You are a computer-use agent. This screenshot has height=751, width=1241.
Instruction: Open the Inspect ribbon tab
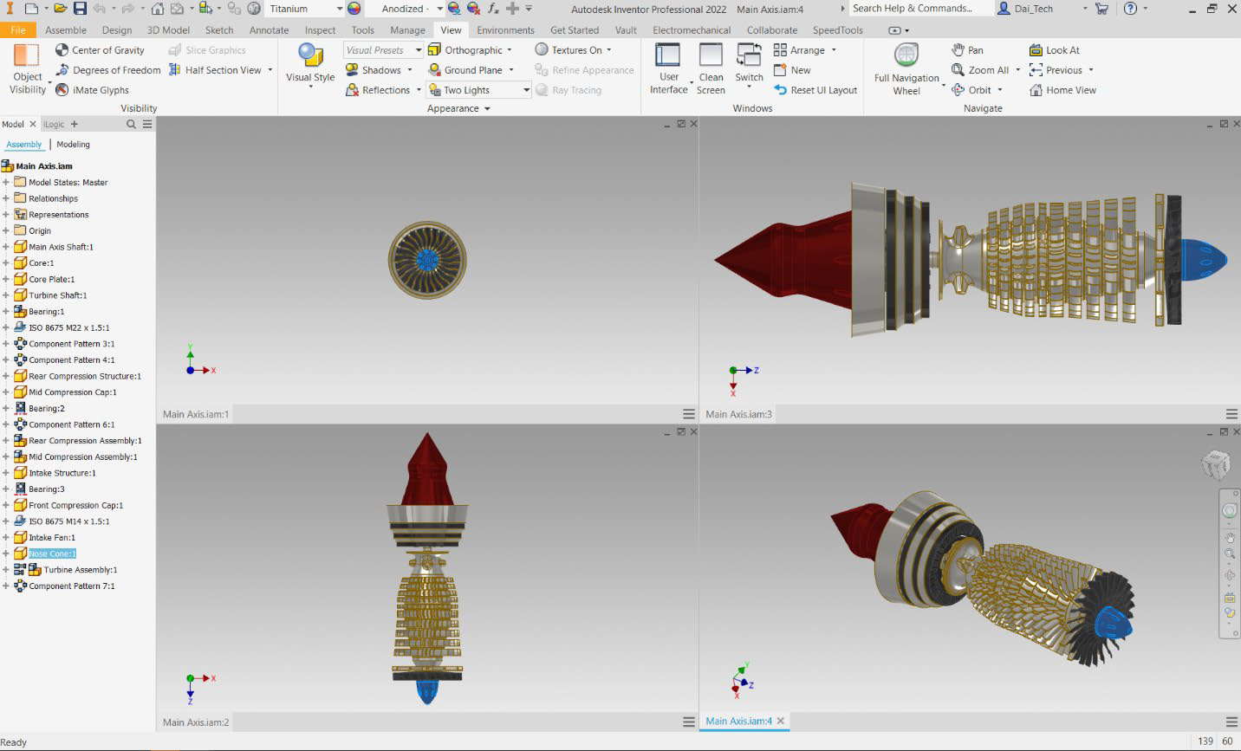click(320, 29)
